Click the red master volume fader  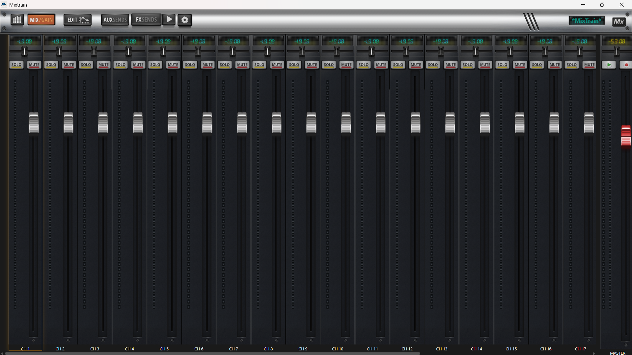point(626,137)
